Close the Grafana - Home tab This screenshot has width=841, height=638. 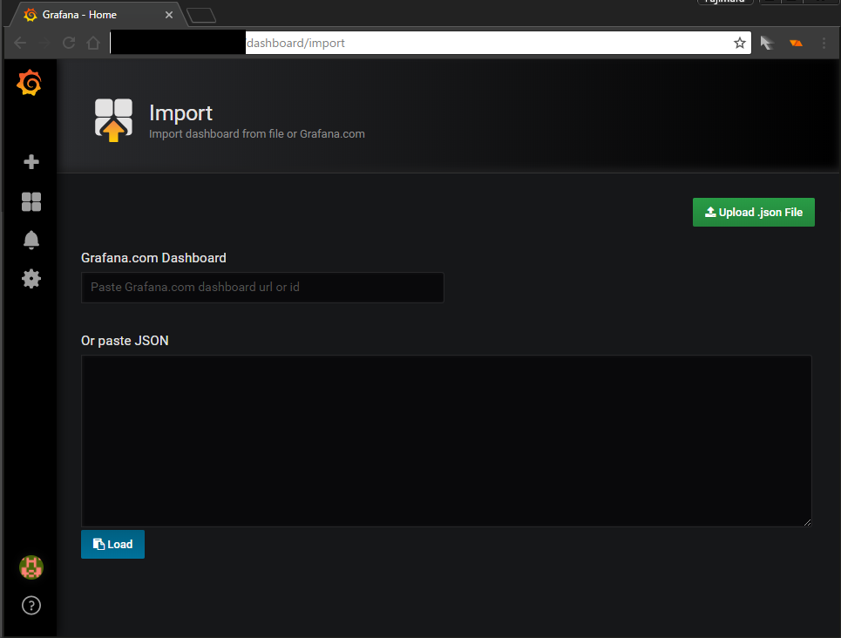pyautogui.click(x=169, y=15)
